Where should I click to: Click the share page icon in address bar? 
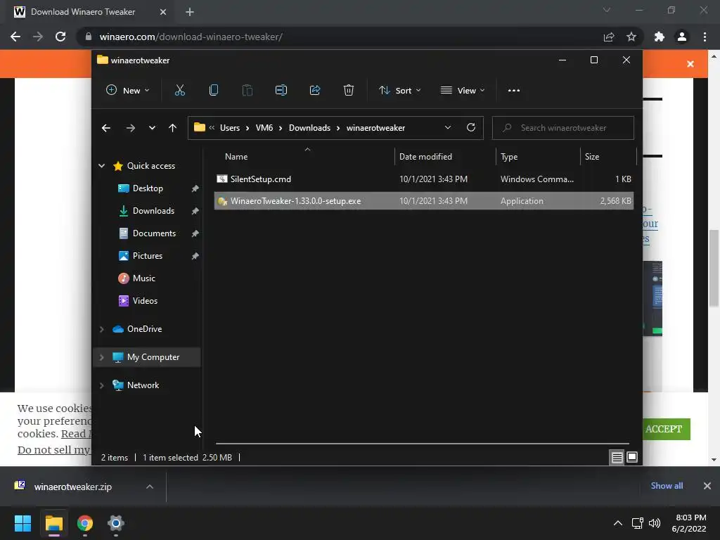click(609, 37)
